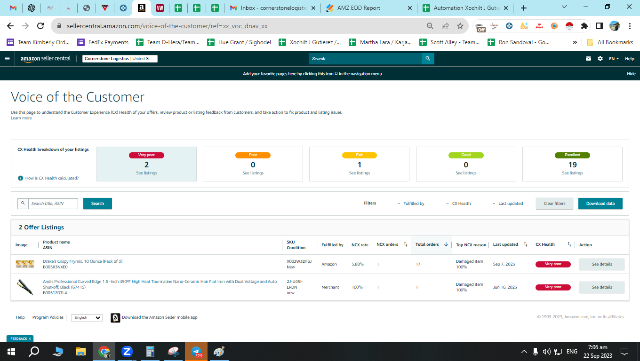Click the Andis flat iron product thumbnail
The height and width of the screenshot is (361, 640).
[x=25, y=287]
